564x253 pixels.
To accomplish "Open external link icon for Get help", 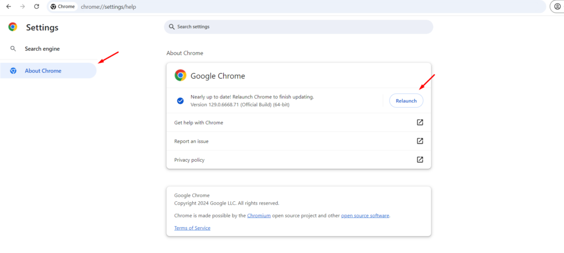I will pyautogui.click(x=420, y=123).
